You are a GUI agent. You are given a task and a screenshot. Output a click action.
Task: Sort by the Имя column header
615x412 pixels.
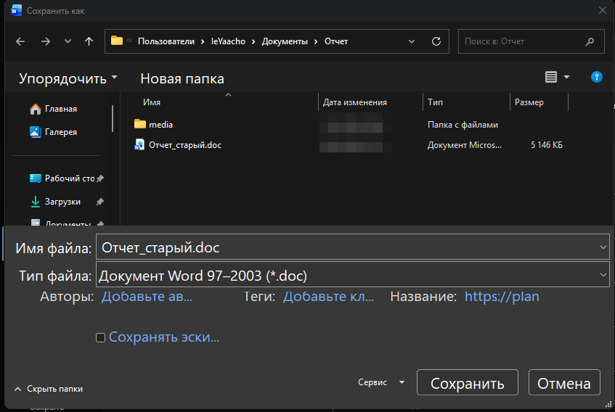click(152, 102)
